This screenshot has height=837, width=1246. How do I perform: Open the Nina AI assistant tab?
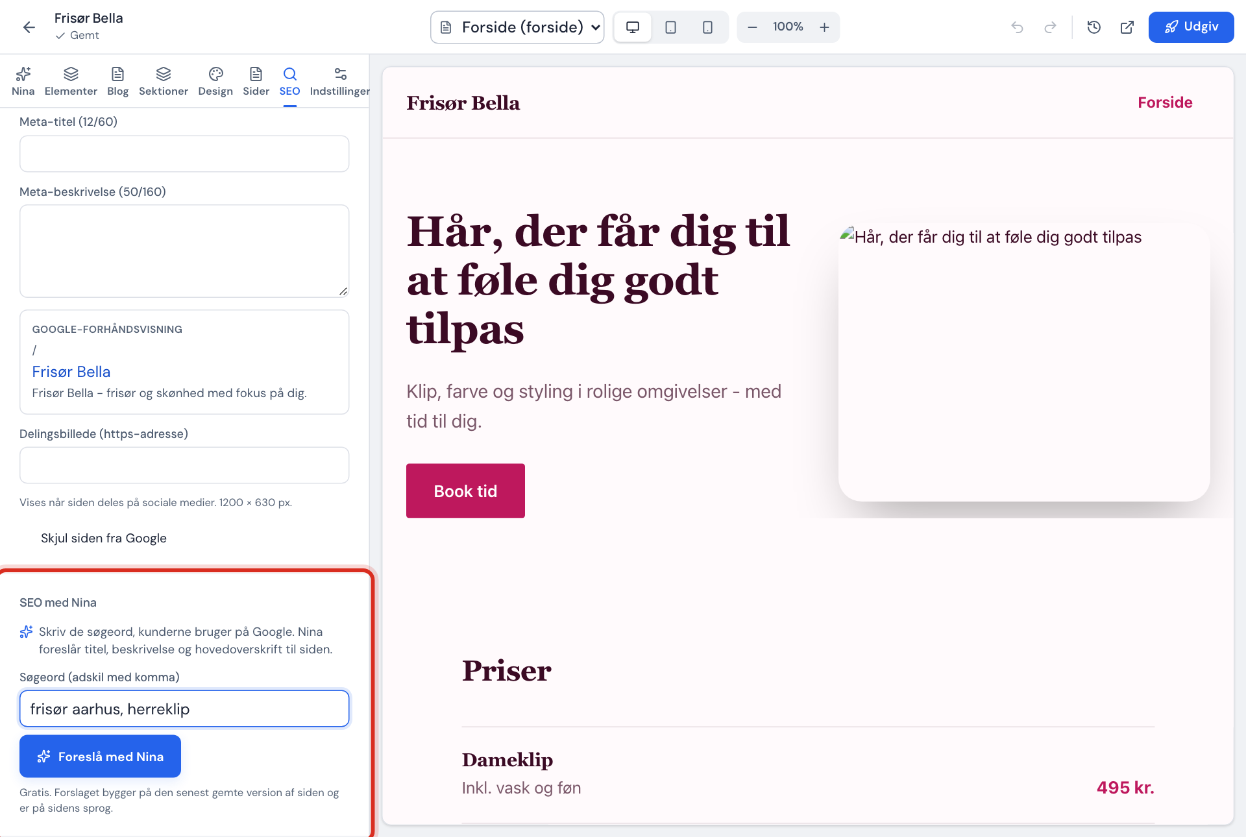[x=23, y=82]
